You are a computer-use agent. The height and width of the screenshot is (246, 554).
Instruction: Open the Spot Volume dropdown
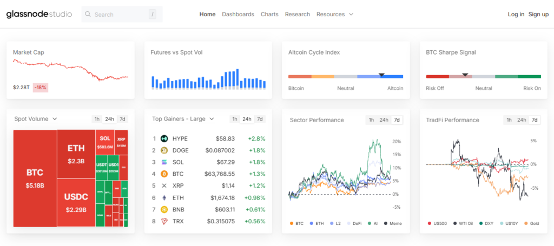[x=36, y=119]
